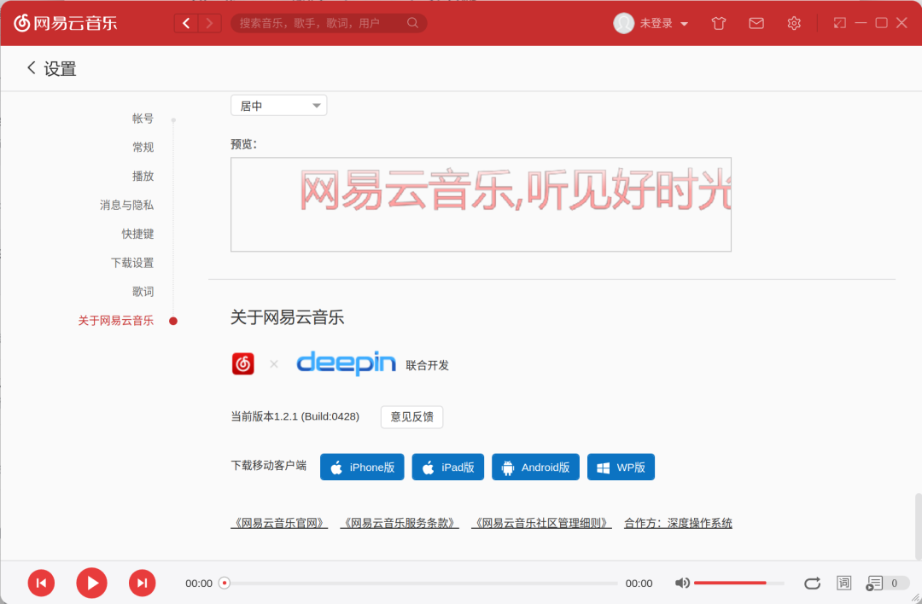Switch to mini mode via title bar icon

pos(838,23)
